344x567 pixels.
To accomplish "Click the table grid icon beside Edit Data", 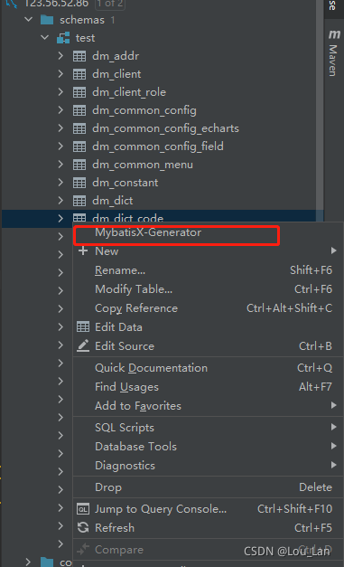I will [x=83, y=326].
